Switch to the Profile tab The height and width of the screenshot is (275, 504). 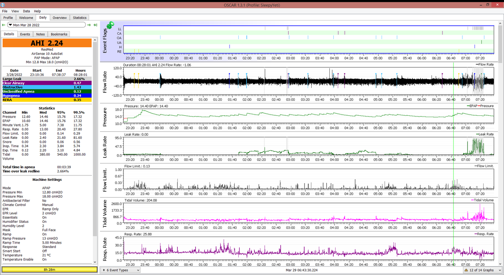coord(8,18)
